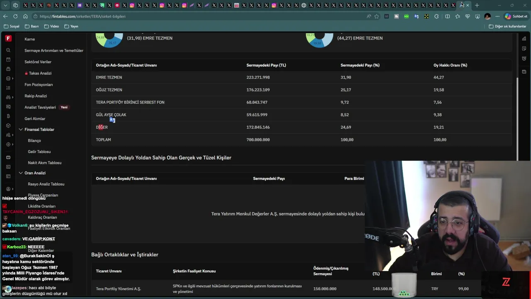Open the Karne menu item
Viewport: 531px width, 299px height.
click(x=29, y=39)
